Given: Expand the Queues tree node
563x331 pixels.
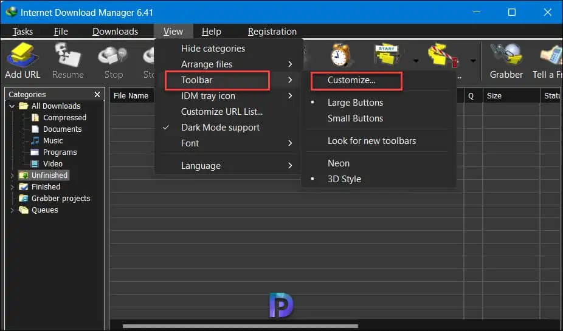Looking at the screenshot, I should point(12,210).
